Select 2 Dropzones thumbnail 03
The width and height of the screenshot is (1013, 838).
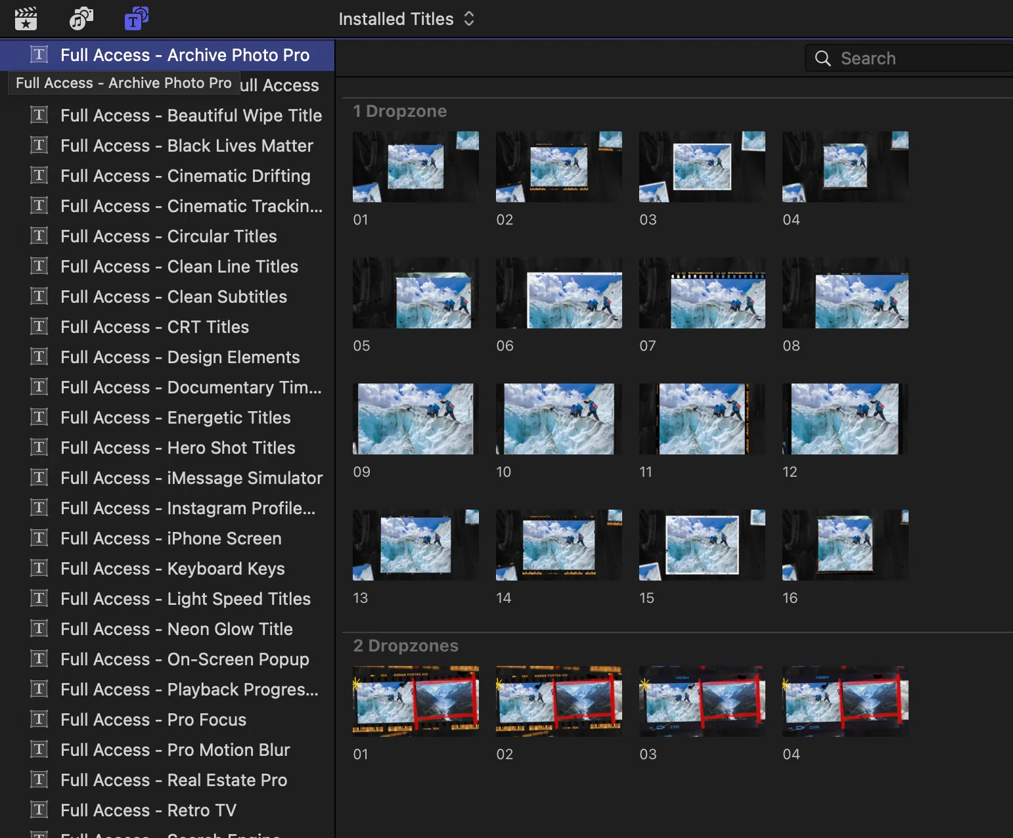(702, 701)
